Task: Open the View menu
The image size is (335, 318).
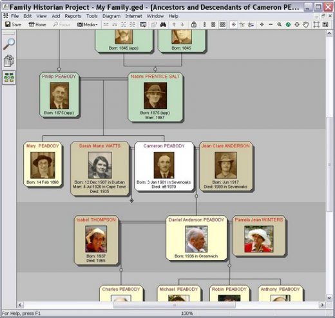Action: pyautogui.click(x=41, y=16)
